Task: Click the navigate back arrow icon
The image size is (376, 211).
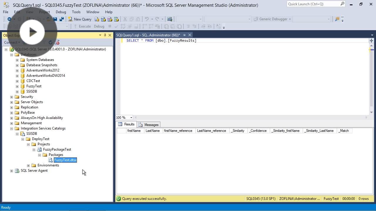Action: (9, 19)
